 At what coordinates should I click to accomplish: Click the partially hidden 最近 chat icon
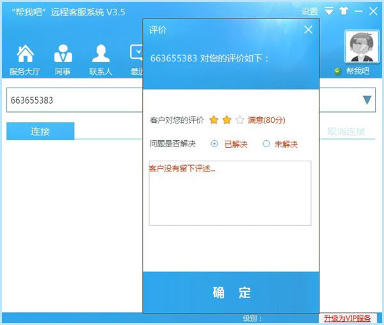(136, 59)
